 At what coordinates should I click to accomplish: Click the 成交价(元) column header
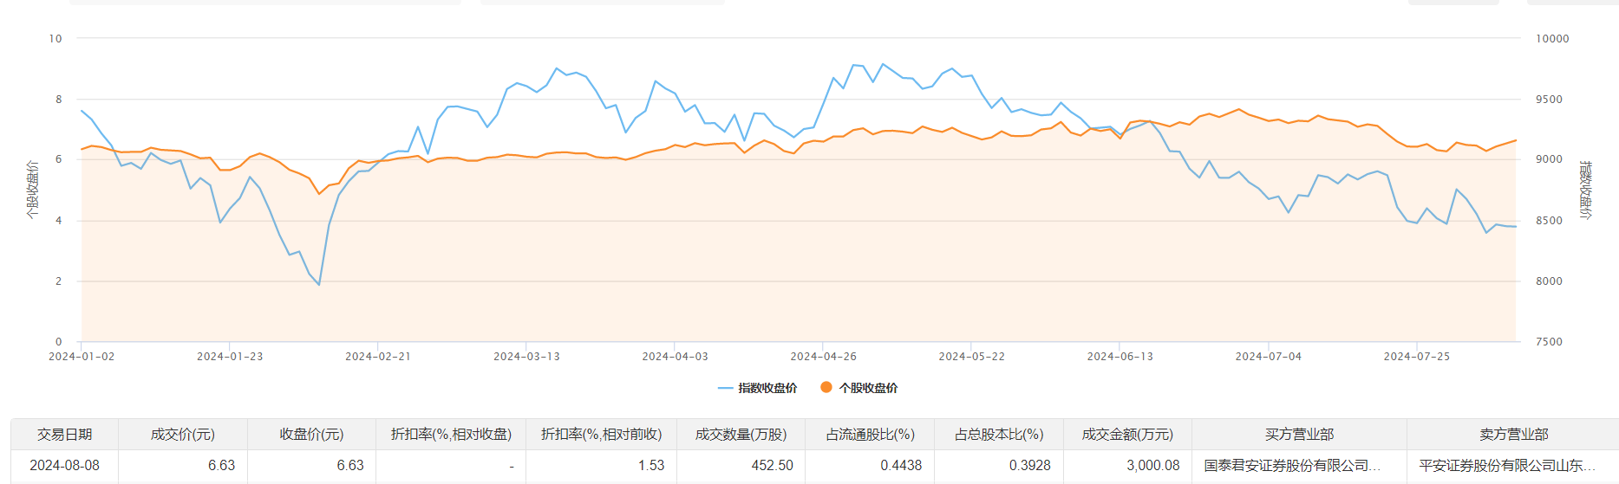(183, 434)
